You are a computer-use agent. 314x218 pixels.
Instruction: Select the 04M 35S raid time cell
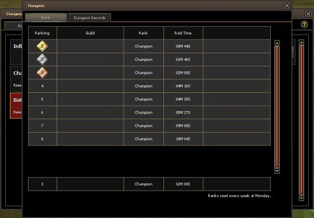183,99
